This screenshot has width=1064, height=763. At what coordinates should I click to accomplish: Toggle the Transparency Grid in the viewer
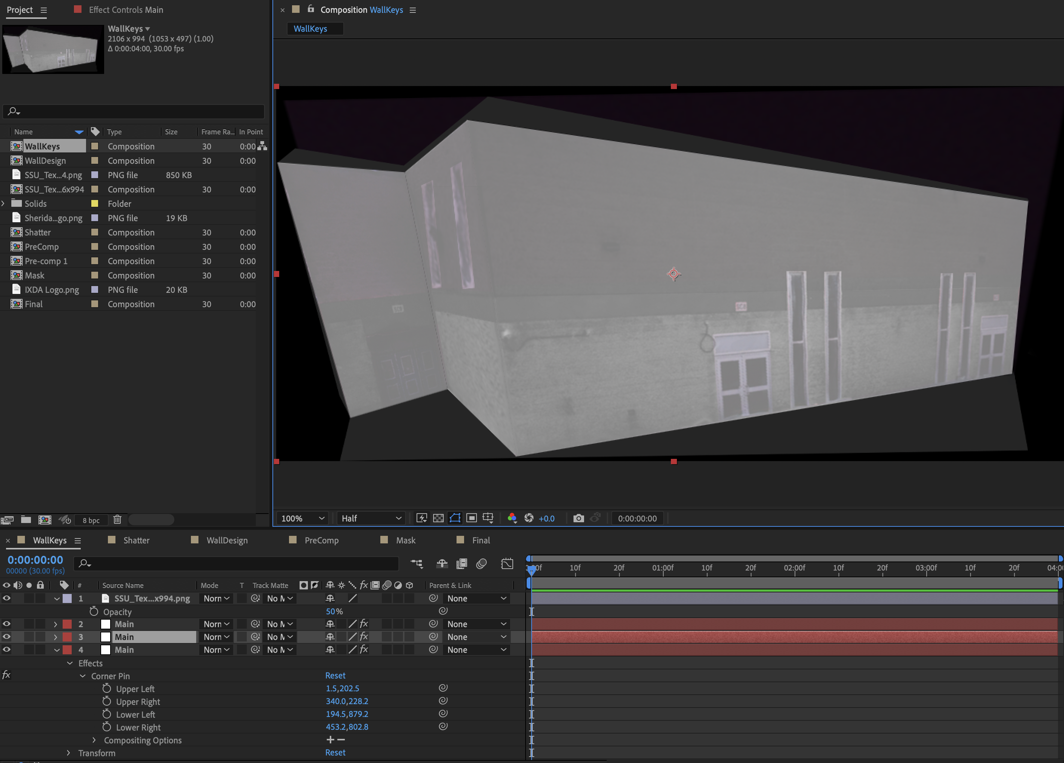coord(438,518)
